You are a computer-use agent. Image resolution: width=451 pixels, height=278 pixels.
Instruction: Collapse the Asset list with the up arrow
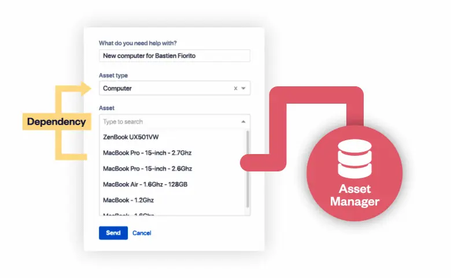(243, 122)
